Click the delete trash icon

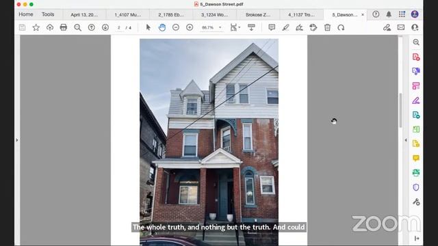(327, 27)
